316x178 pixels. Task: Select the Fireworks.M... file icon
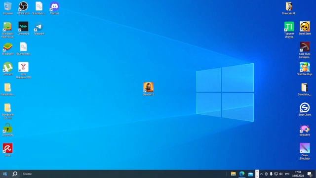[x=289, y=6]
